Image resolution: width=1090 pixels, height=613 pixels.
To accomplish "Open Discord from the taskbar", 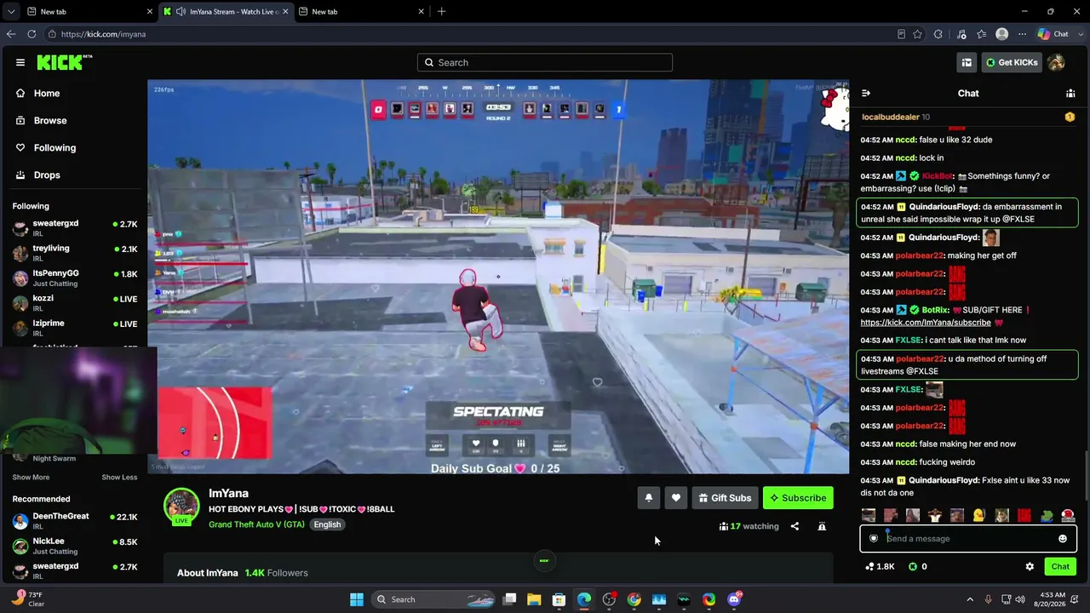I will [x=734, y=599].
